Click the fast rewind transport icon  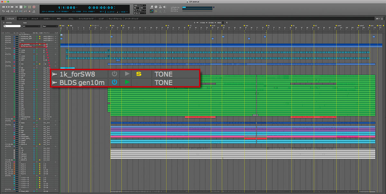pos(3,7)
